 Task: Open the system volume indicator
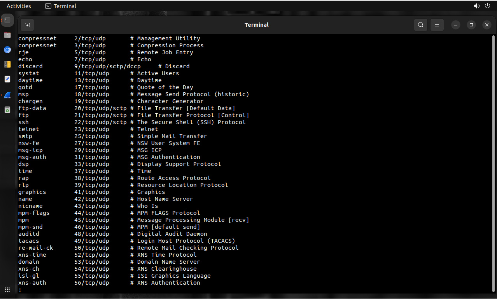pos(476,6)
